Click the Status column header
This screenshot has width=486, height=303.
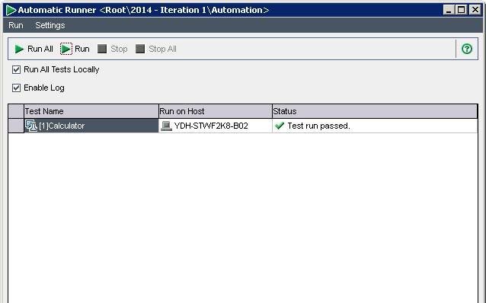(x=375, y=111)
